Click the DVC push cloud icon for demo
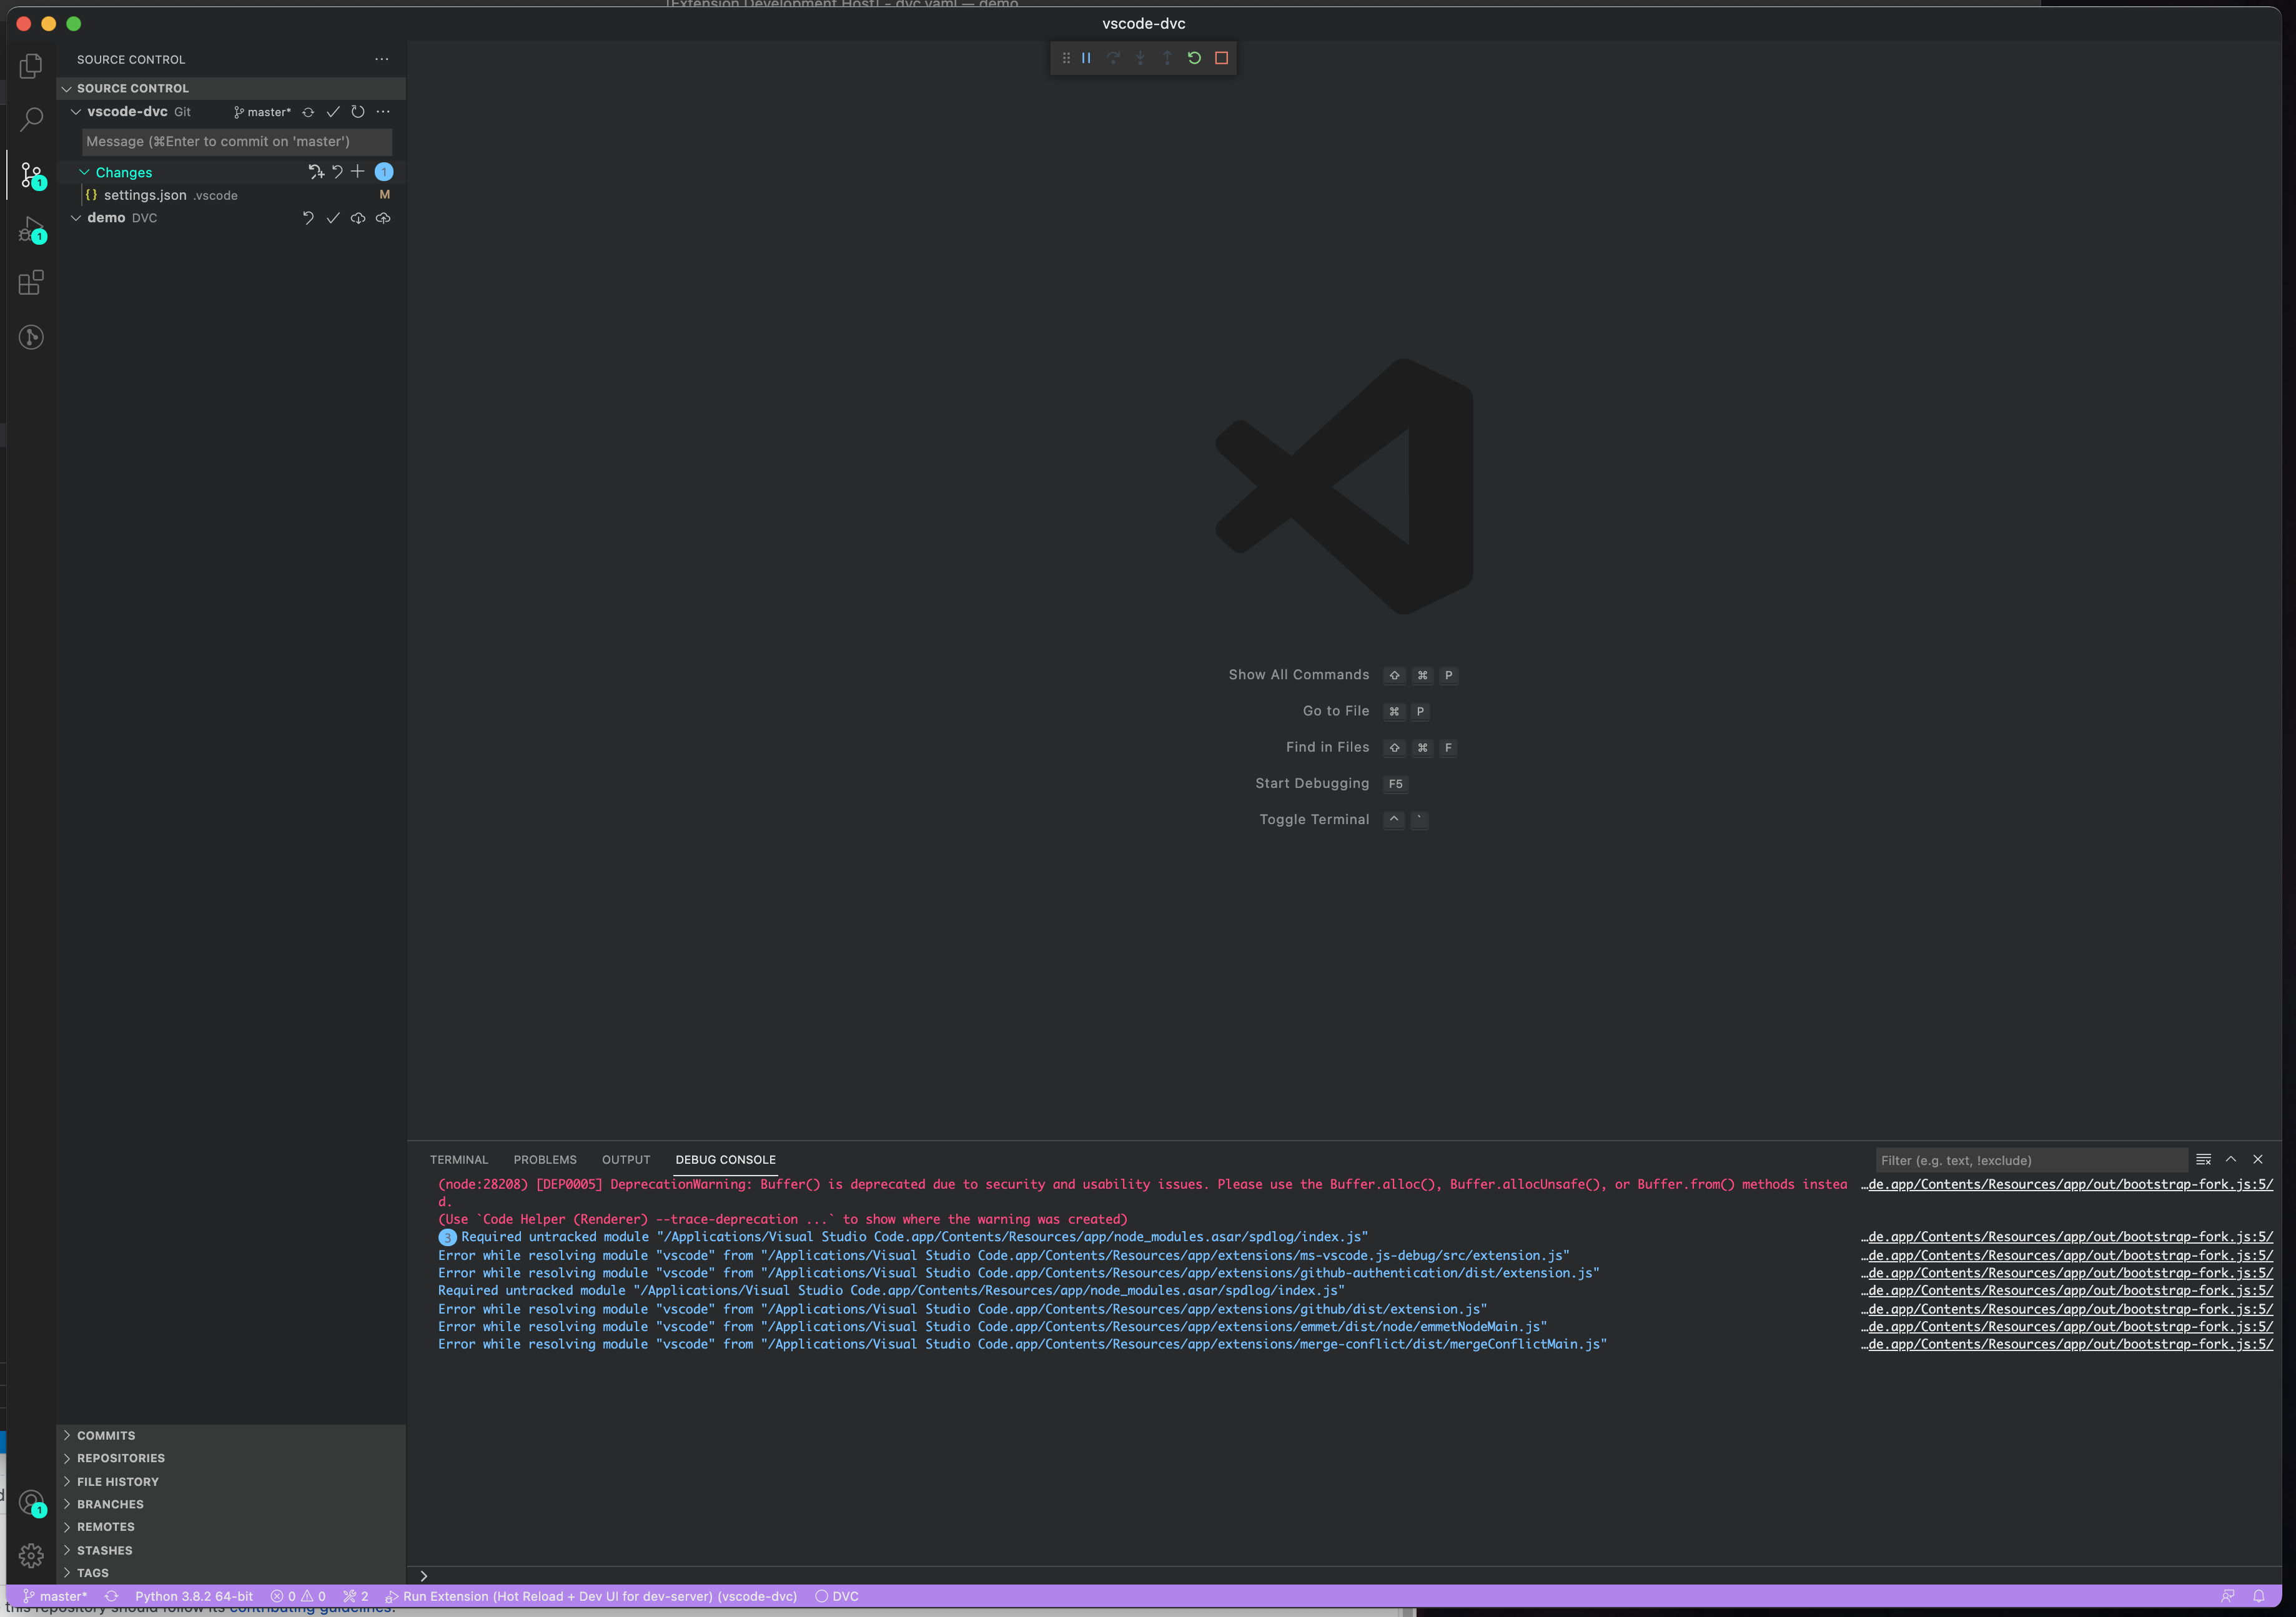The image size is (2296, 1617). pyautogui.click(x=383, y=218)
